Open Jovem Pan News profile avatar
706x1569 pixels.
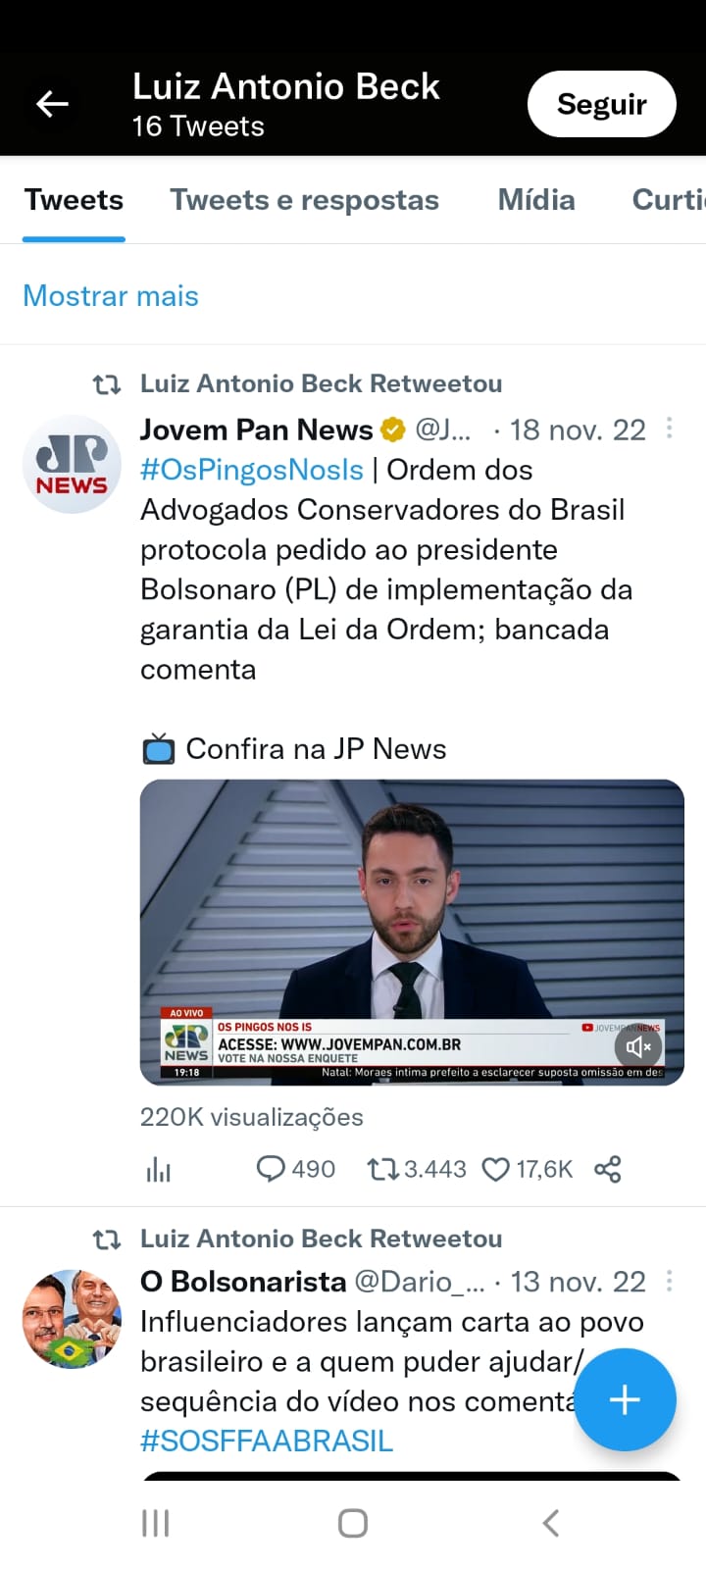72,464
